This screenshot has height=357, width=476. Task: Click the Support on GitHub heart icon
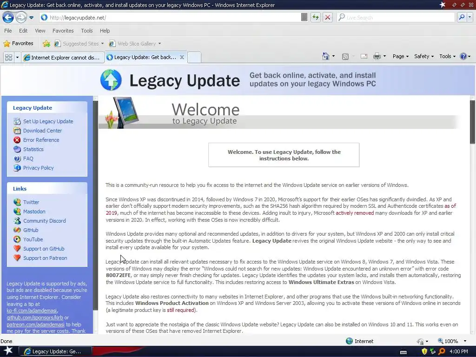click(17, 249)
